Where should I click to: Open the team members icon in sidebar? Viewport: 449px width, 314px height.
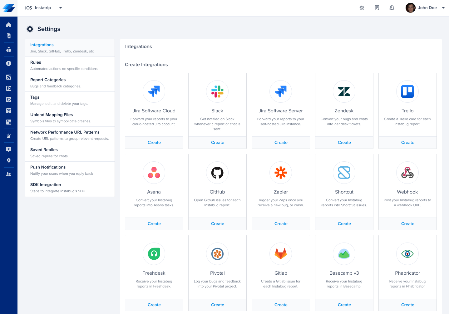(x=9, y=174)
